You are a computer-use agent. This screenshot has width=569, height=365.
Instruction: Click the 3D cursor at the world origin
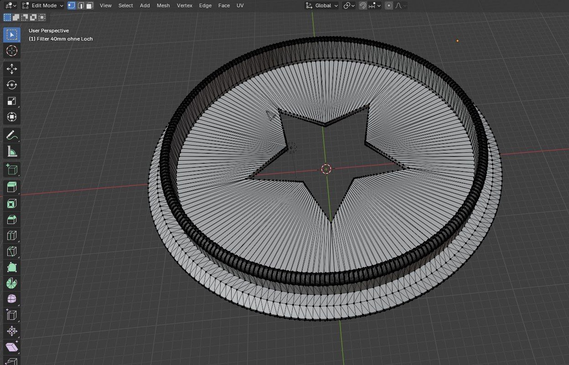pos(326,169)
